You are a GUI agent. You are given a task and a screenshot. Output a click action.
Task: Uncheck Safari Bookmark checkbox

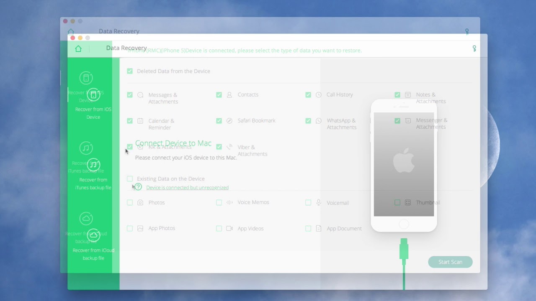click(219, 121)
